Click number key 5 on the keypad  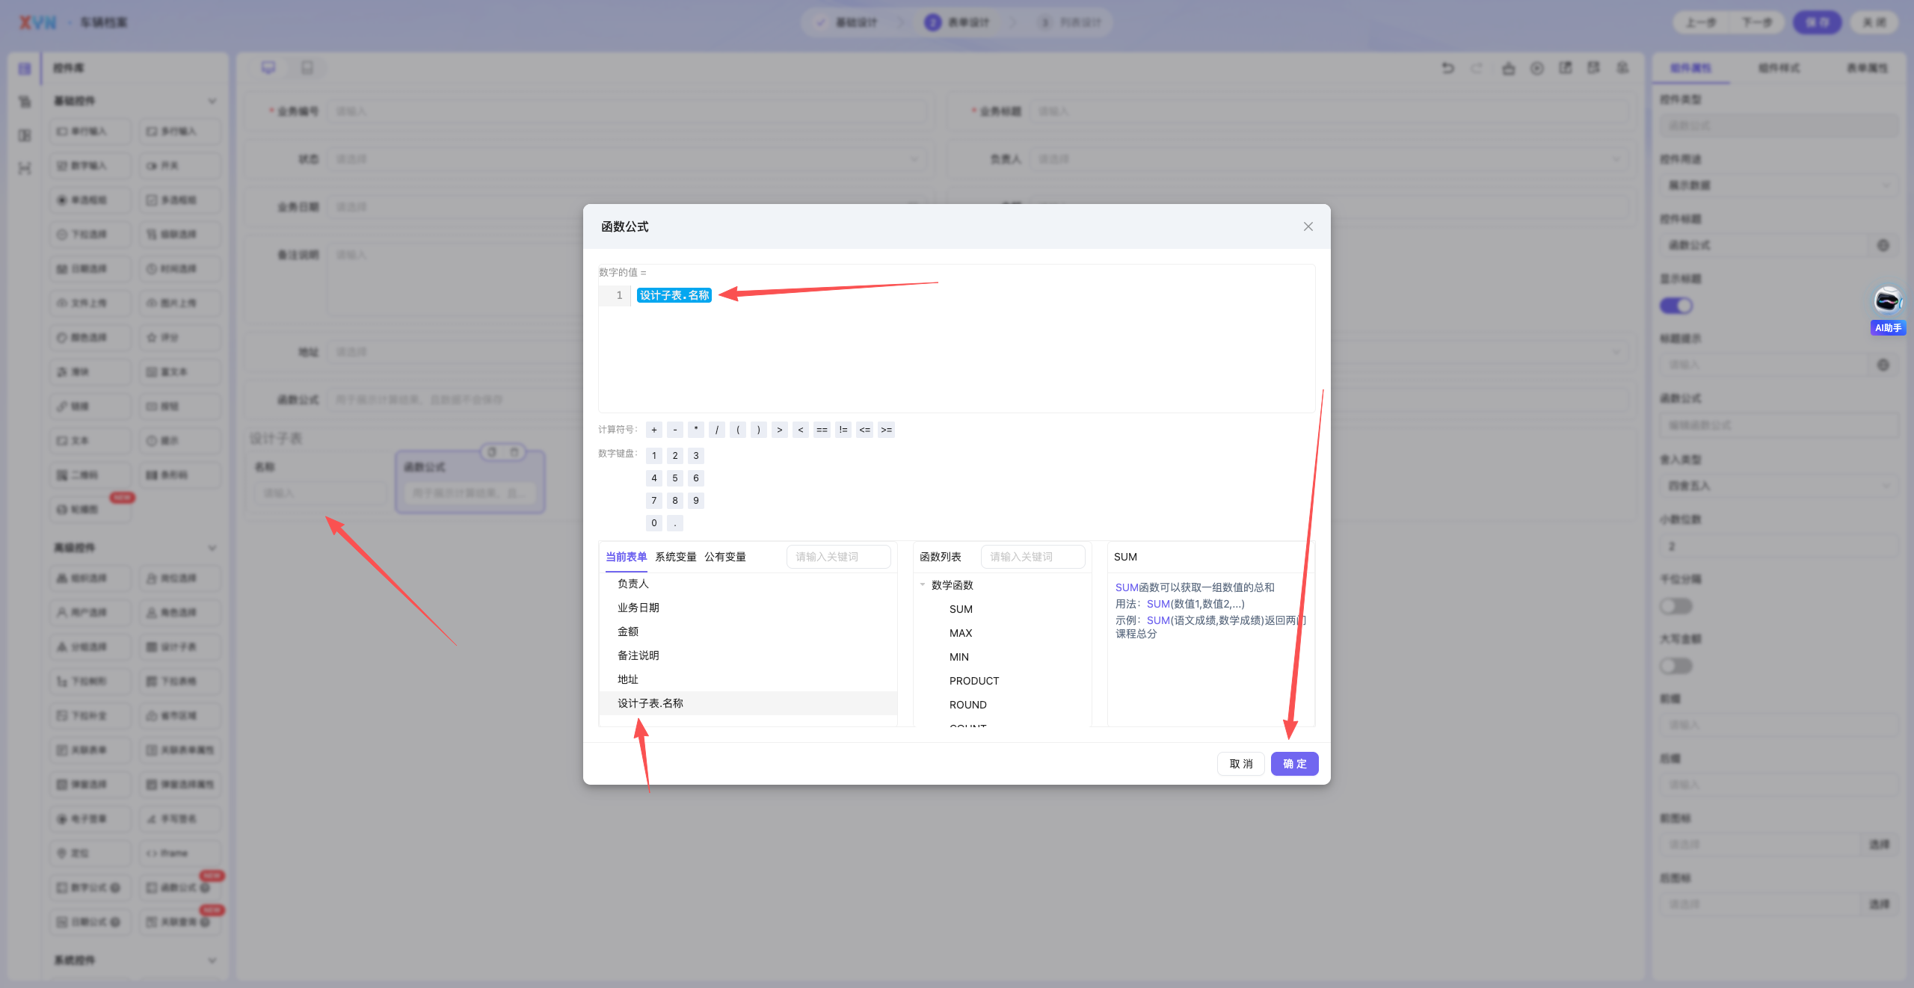coord(675,478)
